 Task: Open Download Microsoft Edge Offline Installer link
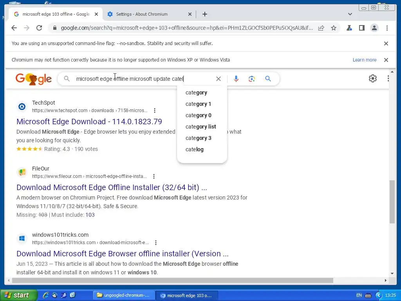click(112, 187)
